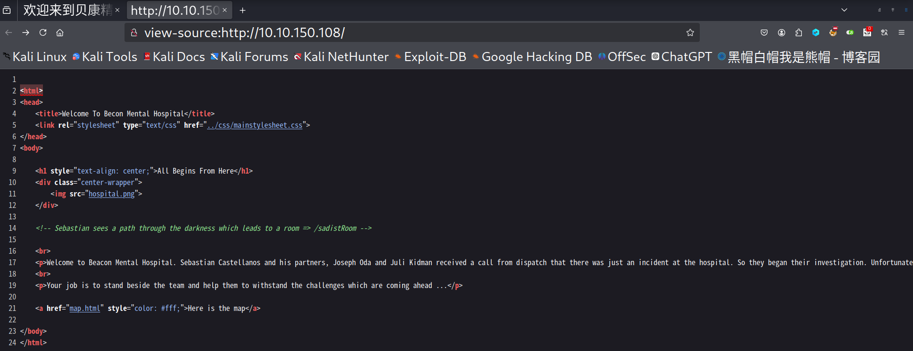Click the 'Welcome to Beacon Mental Hospital.' paragraph text
Viewport: 913px width, 351px height.
pyautogui.click(x=111, y=262)
